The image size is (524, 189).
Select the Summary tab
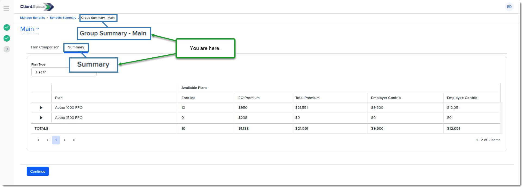coord(76,47)
